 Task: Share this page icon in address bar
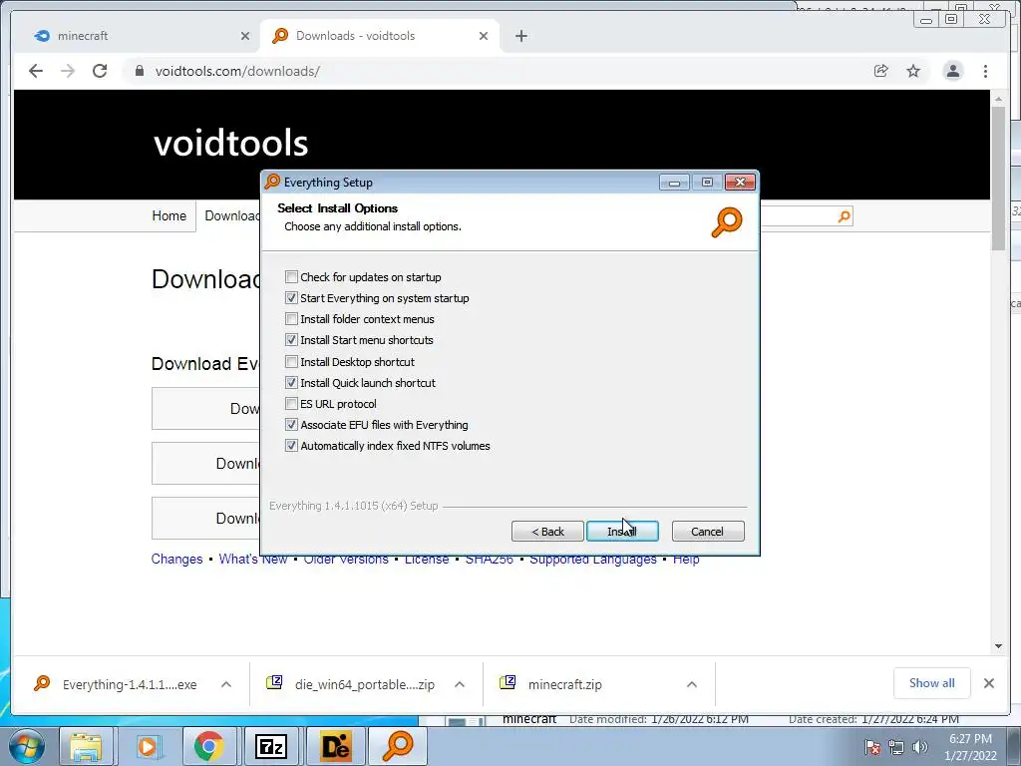881,71
